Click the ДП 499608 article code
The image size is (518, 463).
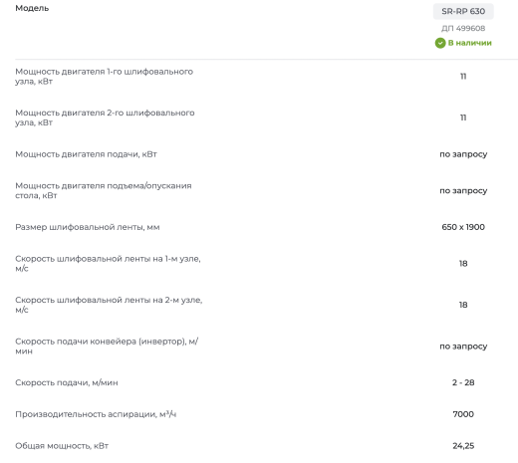coord(463,28)
